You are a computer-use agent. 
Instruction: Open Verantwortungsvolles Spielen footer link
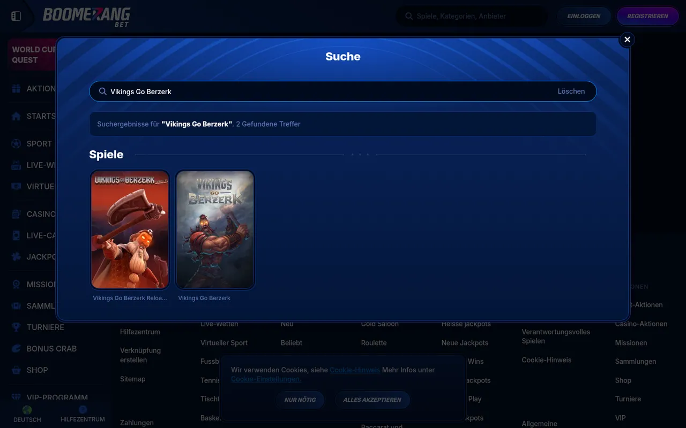click(556, 337)
